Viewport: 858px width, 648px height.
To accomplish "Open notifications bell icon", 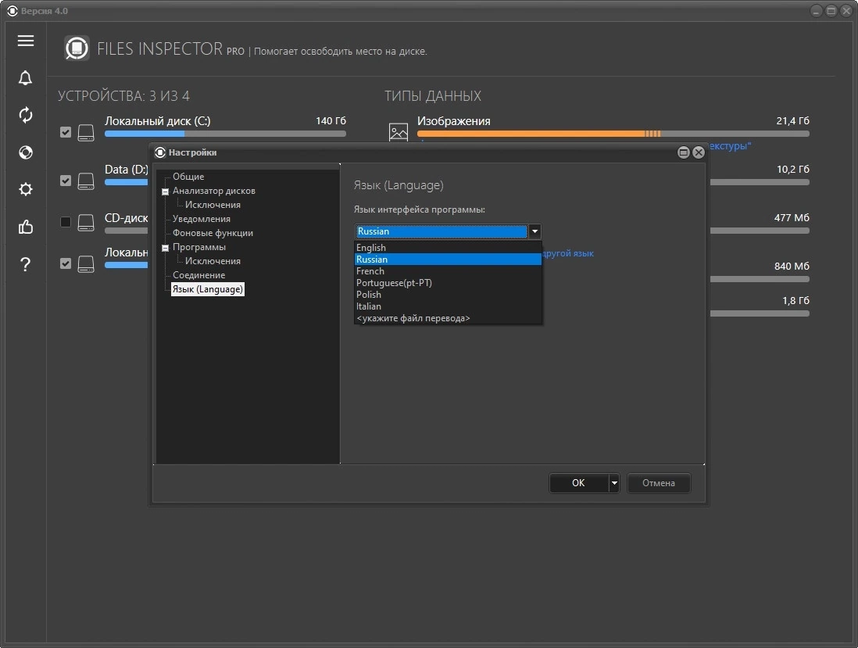I will [25, 77].
